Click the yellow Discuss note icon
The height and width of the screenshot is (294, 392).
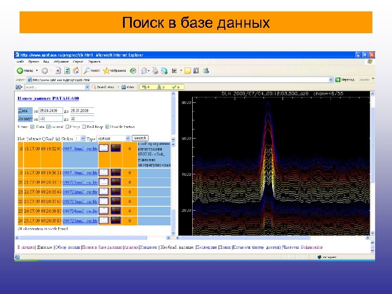point(188,71)
